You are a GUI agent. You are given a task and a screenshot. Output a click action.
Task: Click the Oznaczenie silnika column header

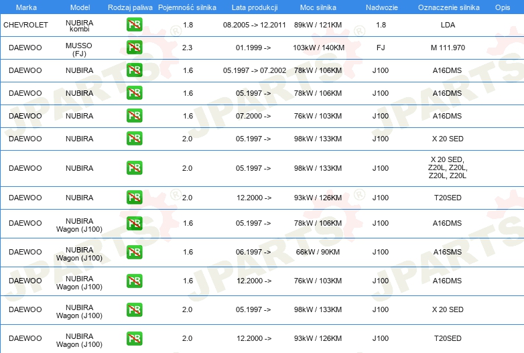point(448,7)
